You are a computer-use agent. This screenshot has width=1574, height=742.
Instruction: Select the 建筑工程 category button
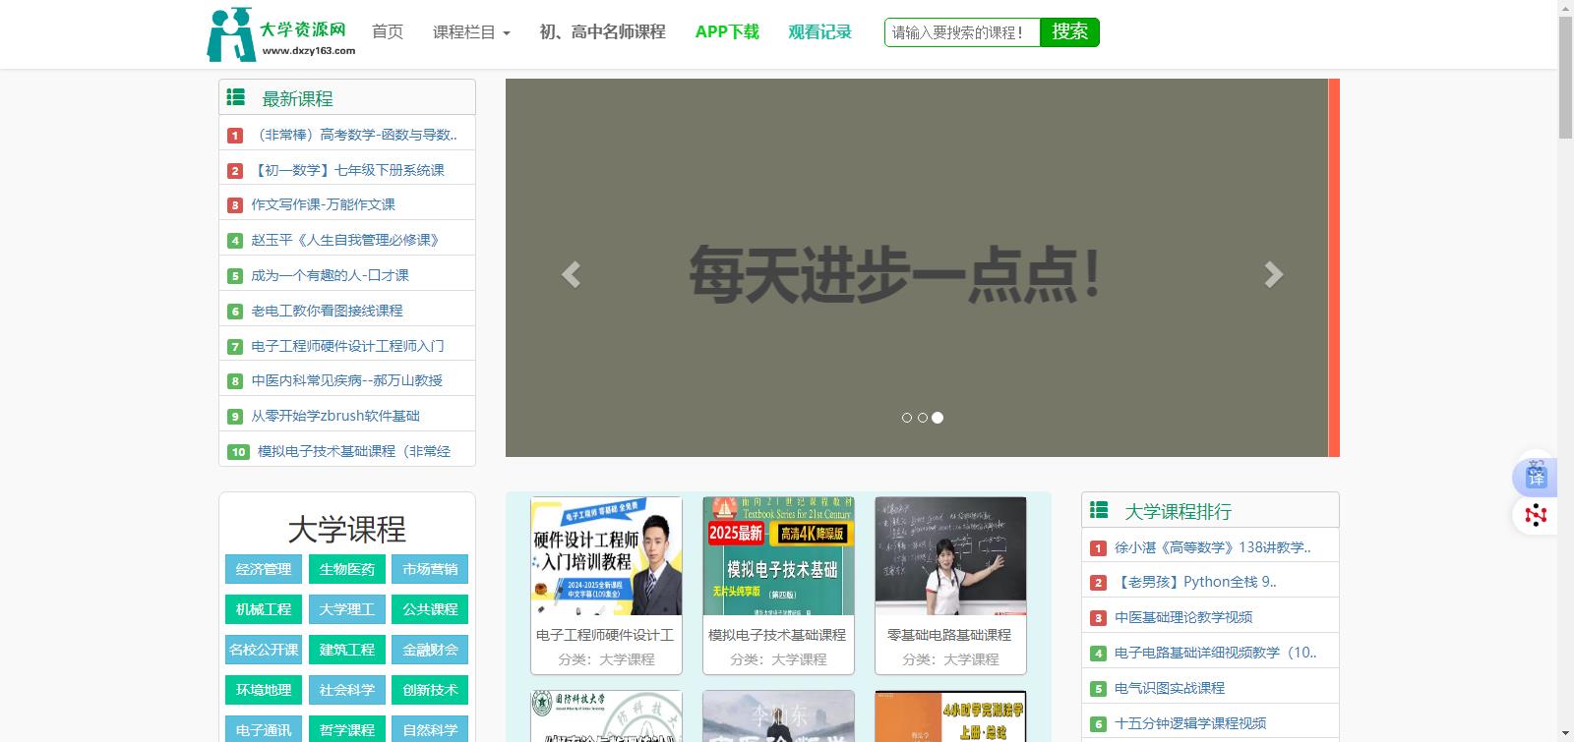(347, 650)
